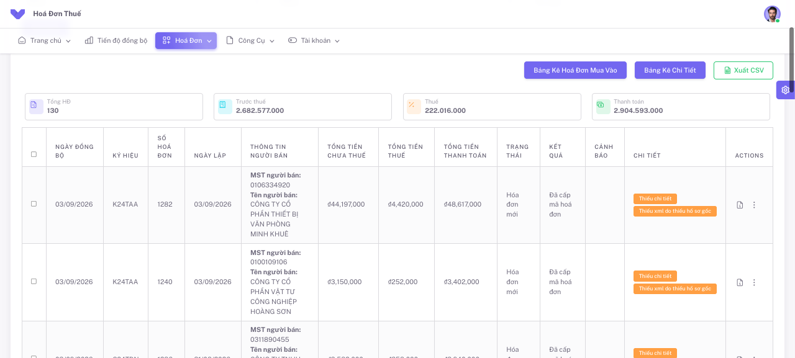The width and height of the screenshot is (795, 358).
Task: Go to Tiến độ đồng bộ page
Action: 116,40
